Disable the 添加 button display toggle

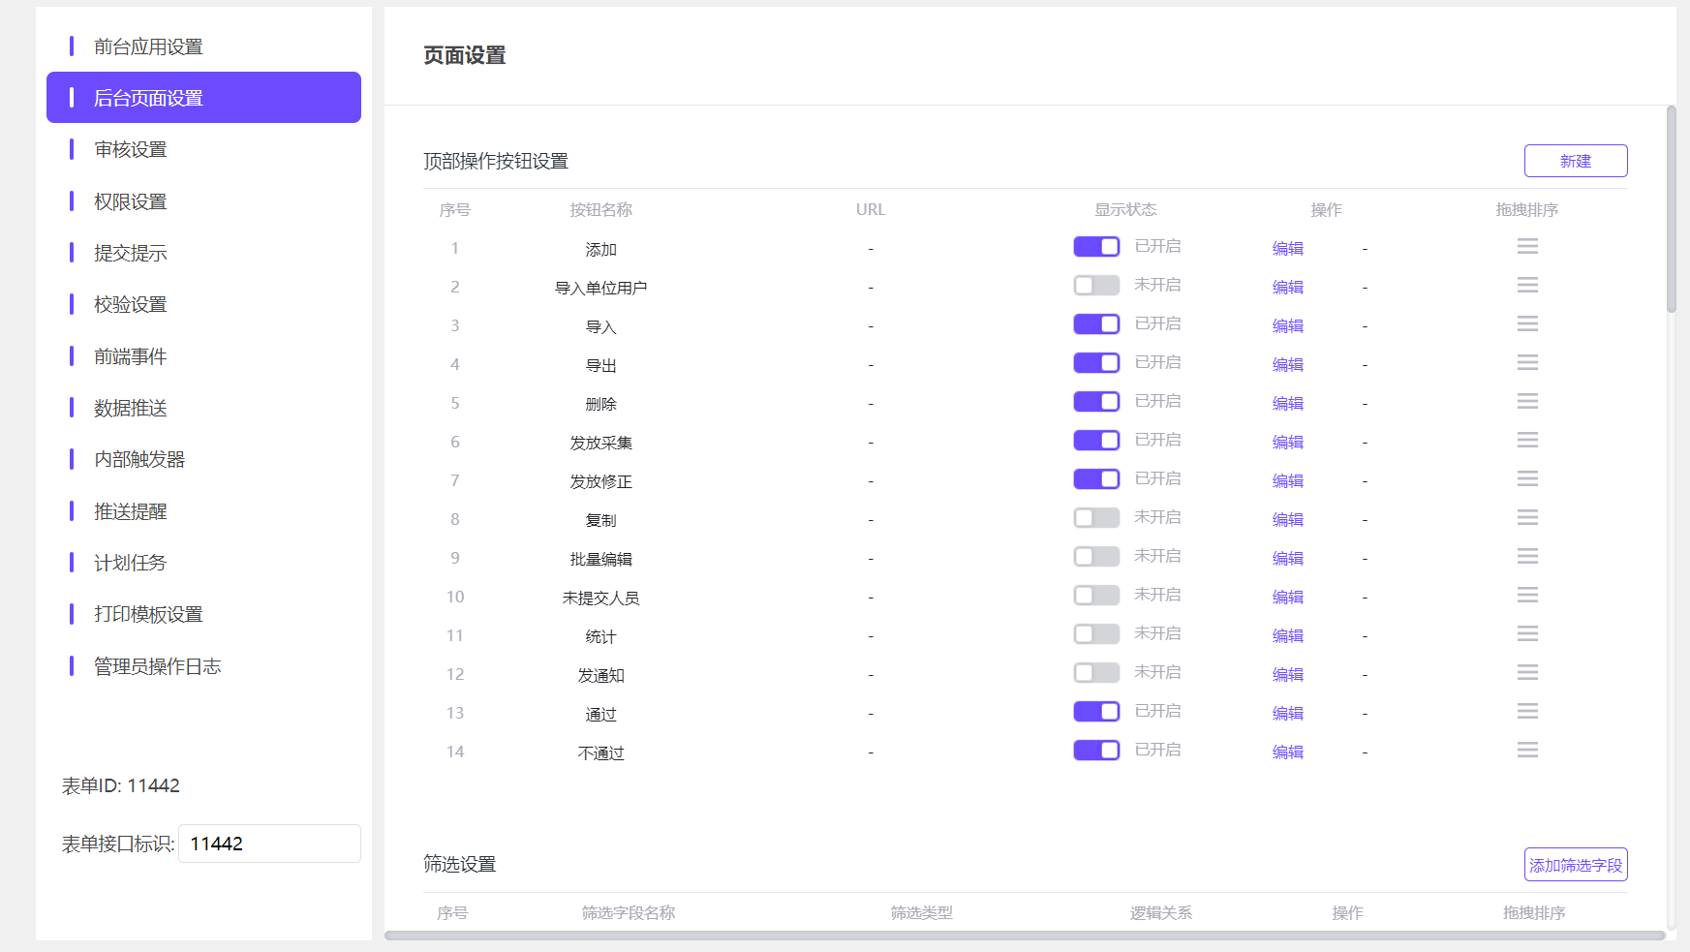1096,247
